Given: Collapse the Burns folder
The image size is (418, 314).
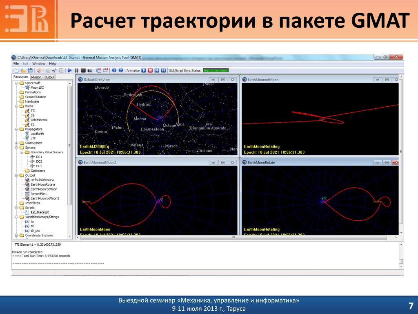Looking at the screenshot, I should (16, 106).
